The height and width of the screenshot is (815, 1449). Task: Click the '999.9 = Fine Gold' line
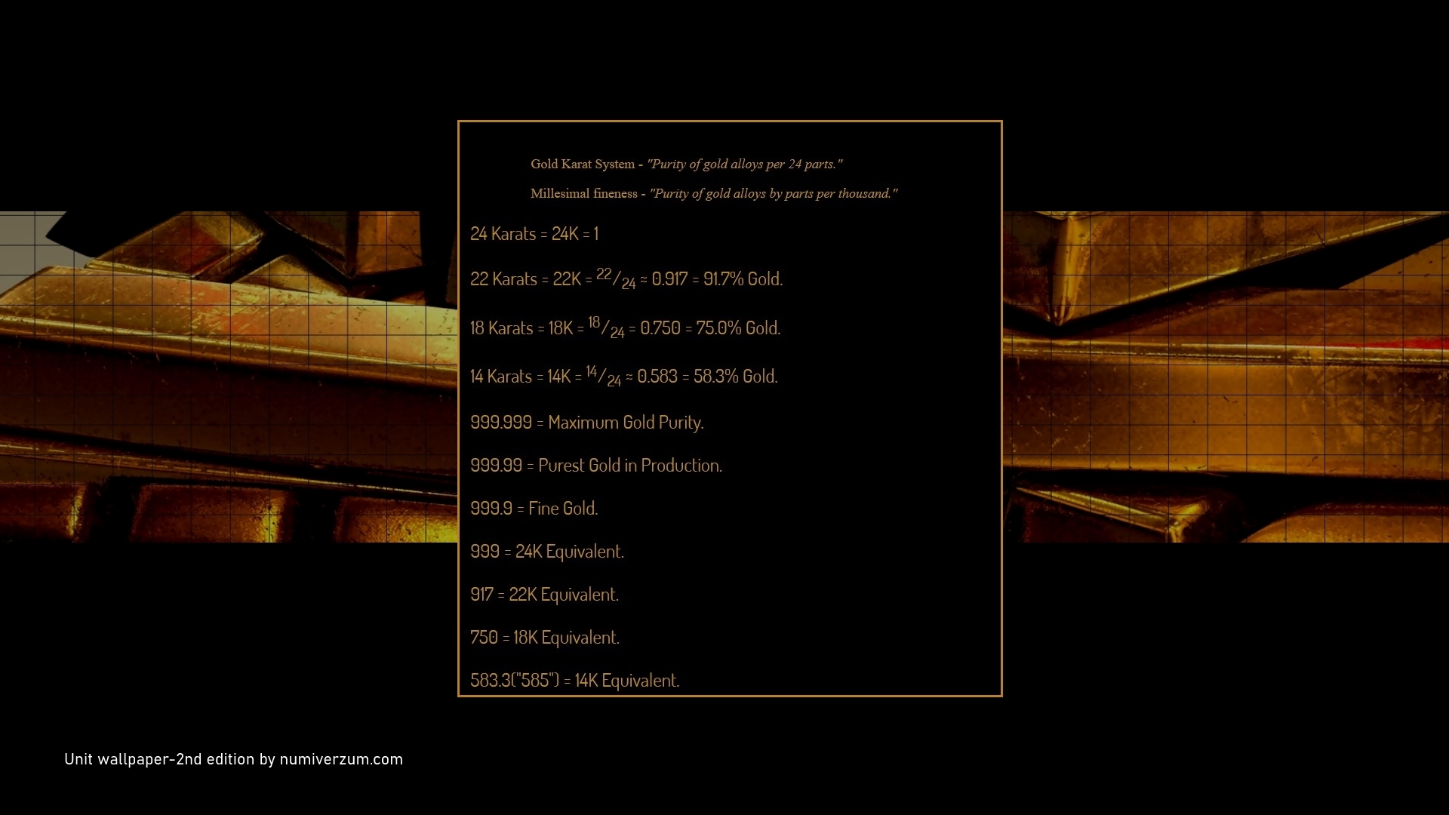(x=534, y=509)
